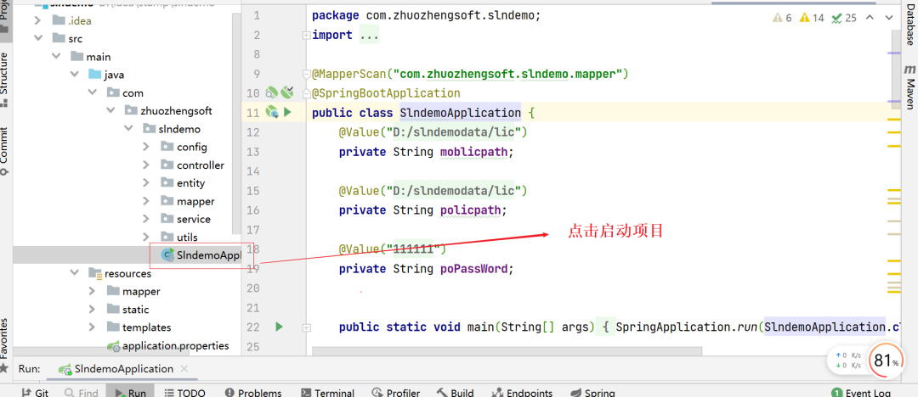Open the Problems tool window
The image size is (918, 397).
pyautogui.click(x=253, y=393)
